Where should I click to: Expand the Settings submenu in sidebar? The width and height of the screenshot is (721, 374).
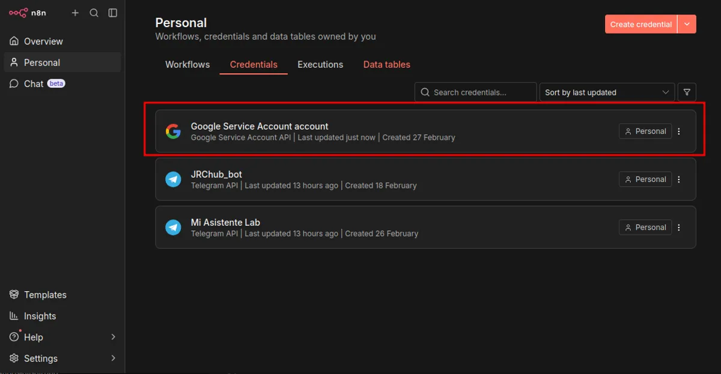pos(113,358)
